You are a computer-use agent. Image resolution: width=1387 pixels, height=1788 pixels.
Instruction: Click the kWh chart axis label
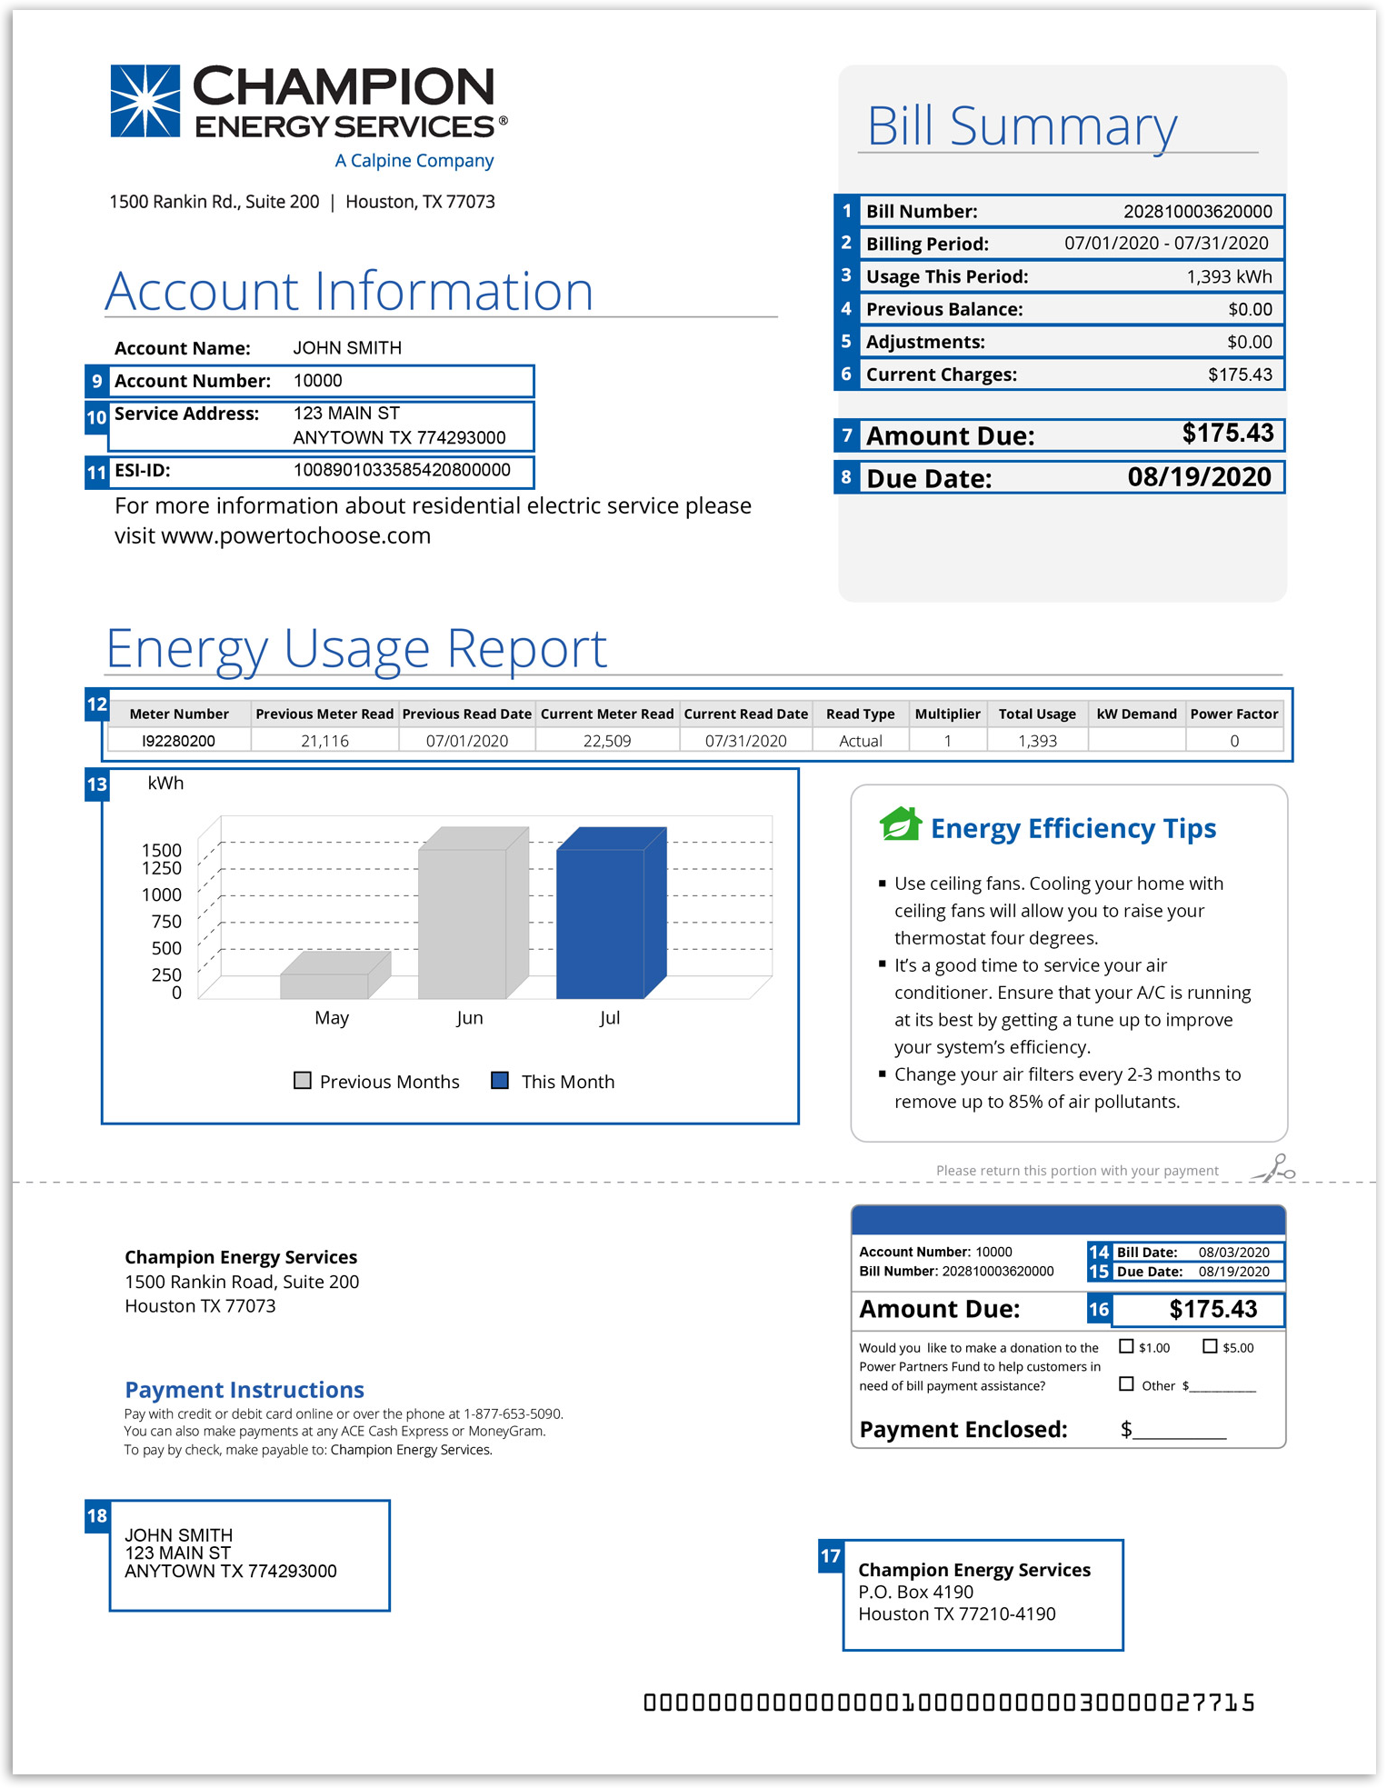click(x=165, y=784)
